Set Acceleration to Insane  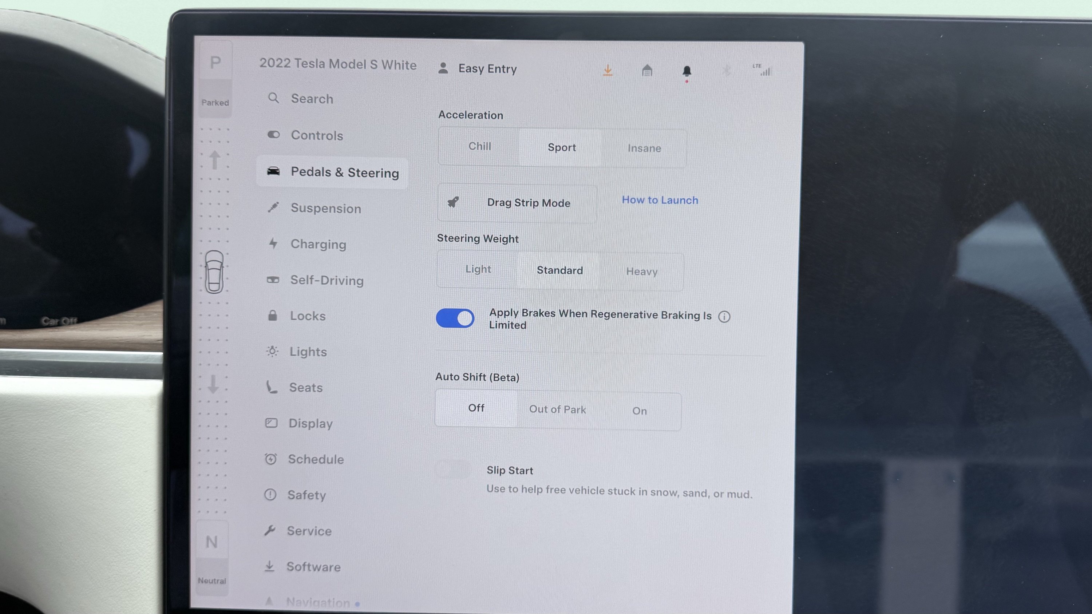coord(644,148)
